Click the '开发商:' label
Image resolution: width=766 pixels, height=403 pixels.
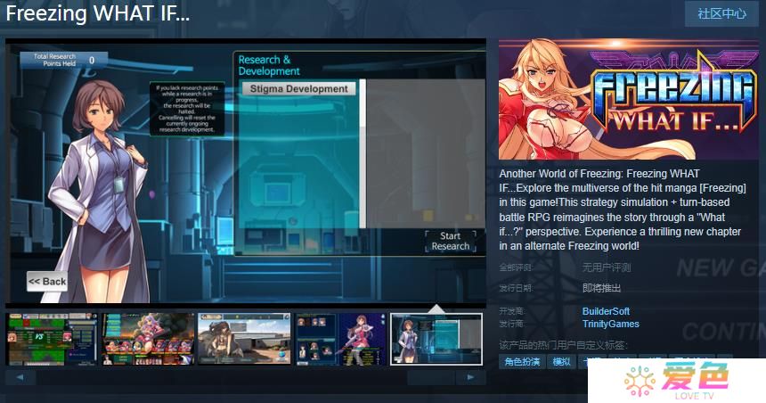(x=511, y=311)
